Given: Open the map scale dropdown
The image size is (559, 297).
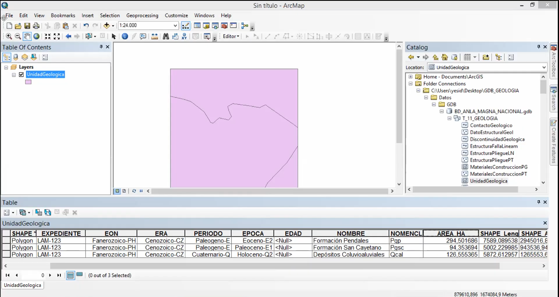Looking at the screenshot, I should [x=175, y=25].
